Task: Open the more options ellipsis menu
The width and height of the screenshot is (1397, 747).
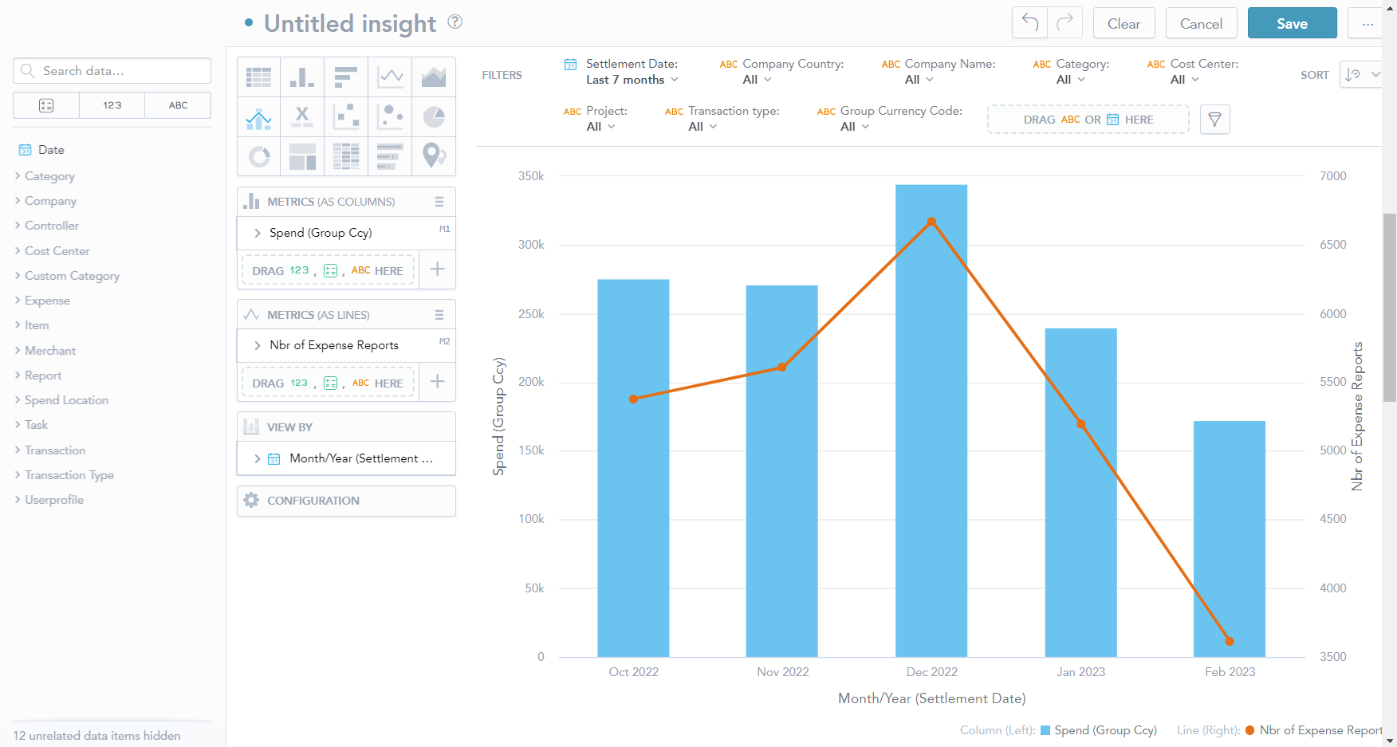Action: (1367, 23)
